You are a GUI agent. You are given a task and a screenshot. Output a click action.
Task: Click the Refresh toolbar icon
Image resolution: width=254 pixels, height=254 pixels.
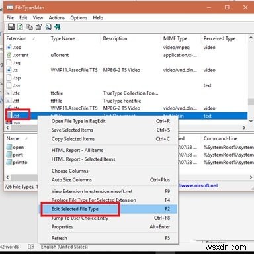point(20,27)
